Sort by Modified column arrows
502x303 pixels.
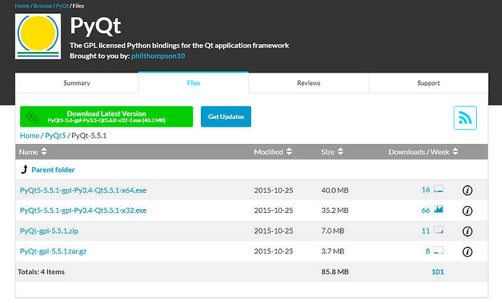289,151
